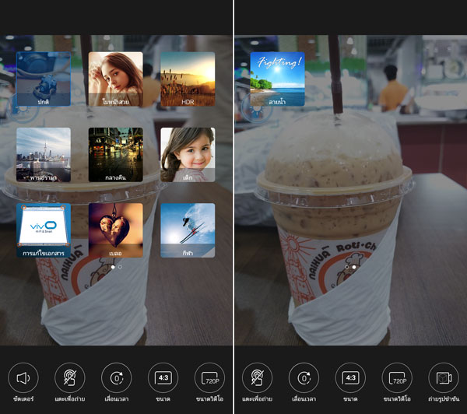467x414 pixels.
Task: Choose the ใบหน้าสวย beauty face mode tile
Action: tap(115, 79)
